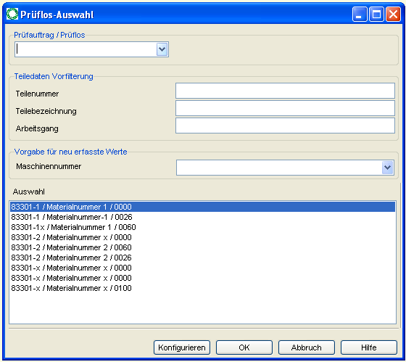Minimize the Prüflos-Auswahl window
Screen dimensions: 406x362
(360, 15)
